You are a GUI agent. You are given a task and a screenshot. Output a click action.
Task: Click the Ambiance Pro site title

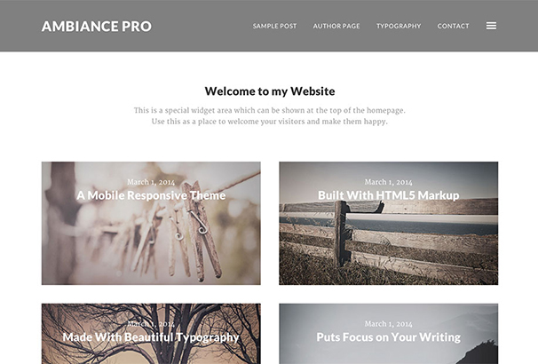[x=97, y=27]
